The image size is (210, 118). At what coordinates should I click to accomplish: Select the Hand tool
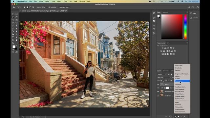pyautogui.click(x=16, y=40)
